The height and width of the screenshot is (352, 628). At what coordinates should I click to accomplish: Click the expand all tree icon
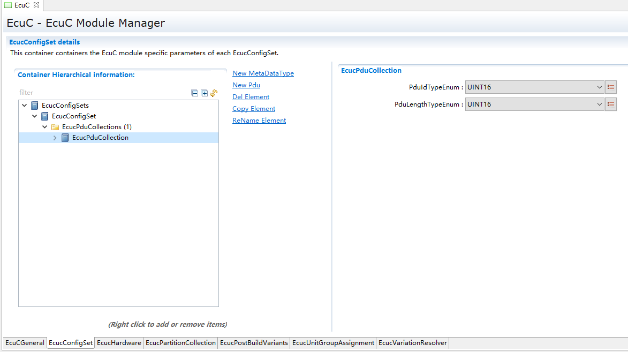204,93
